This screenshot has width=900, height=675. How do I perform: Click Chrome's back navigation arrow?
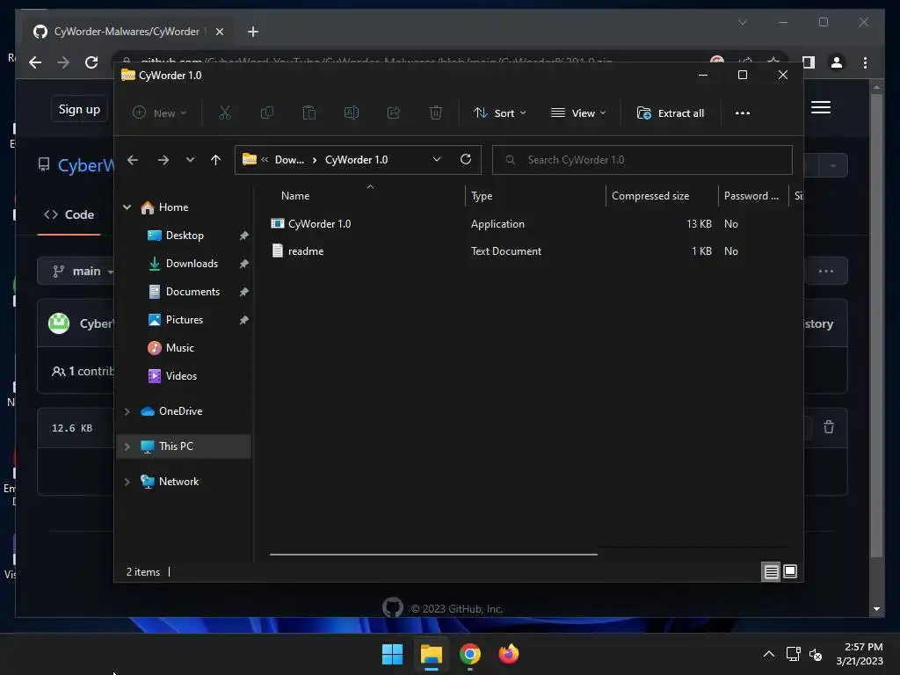[35, 62]
